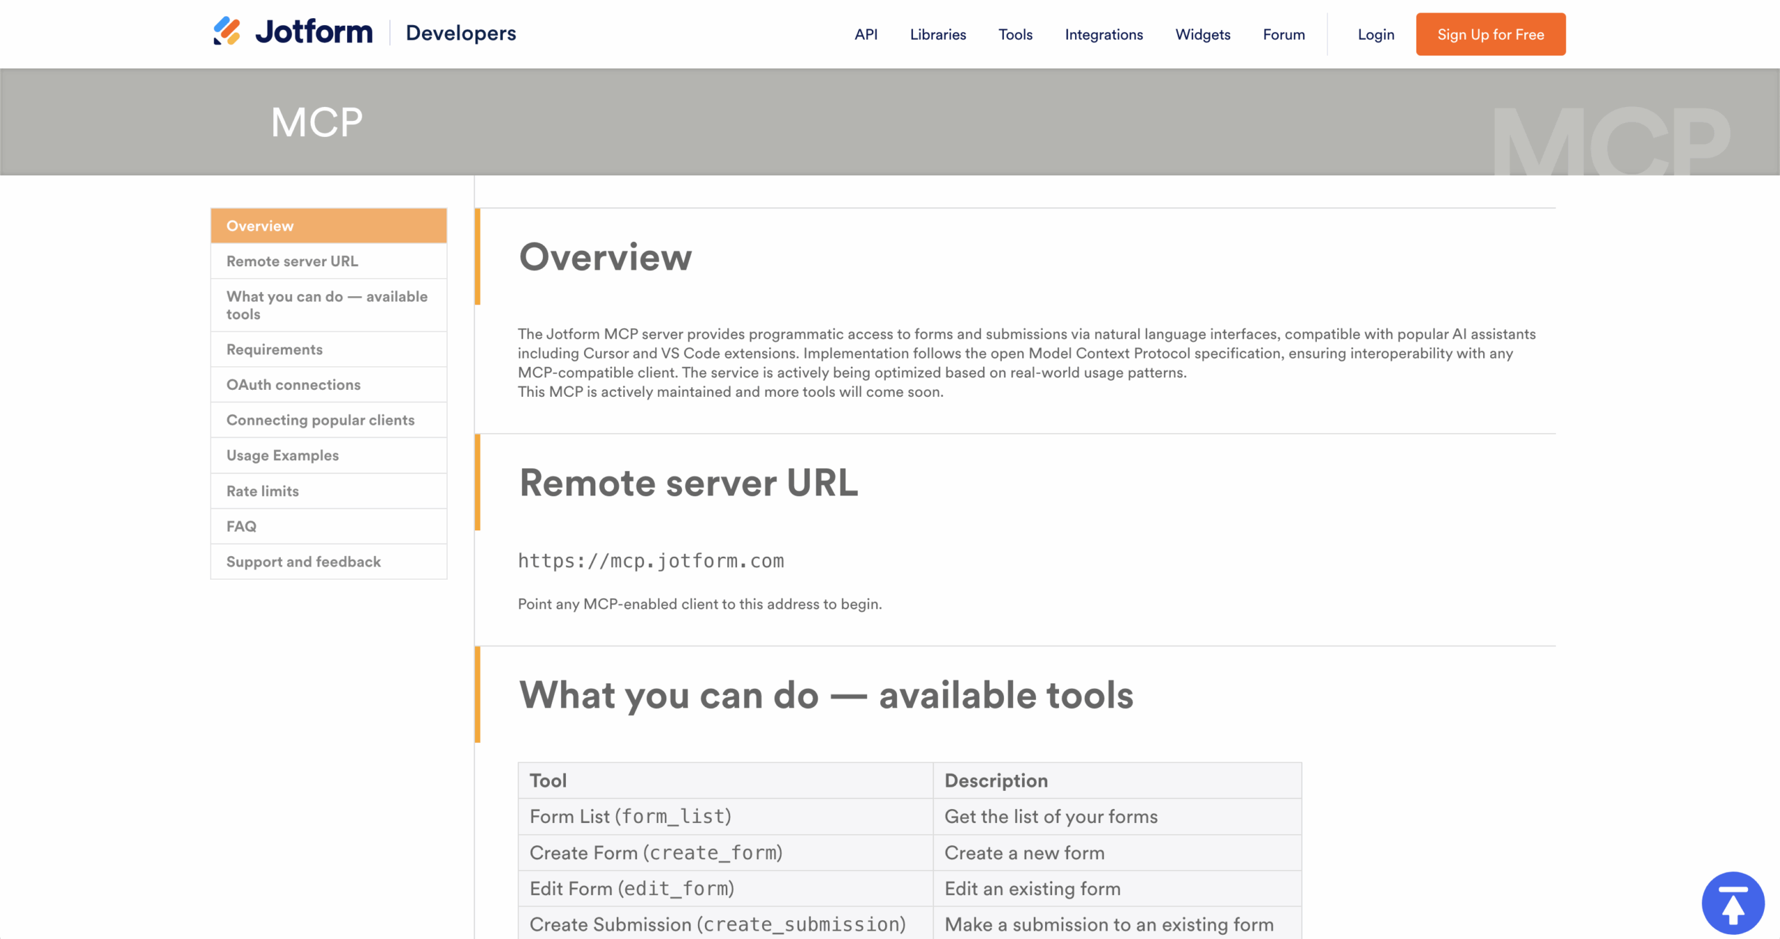Go to FAQ in sidebar

pos(328,527)
